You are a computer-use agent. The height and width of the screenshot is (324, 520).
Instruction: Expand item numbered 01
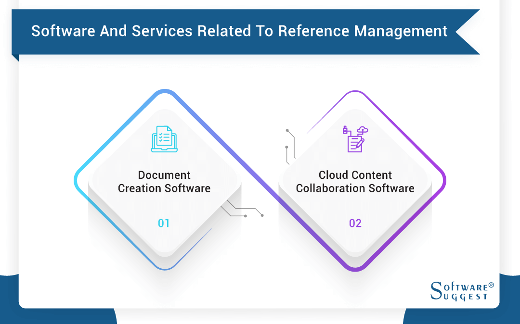click(164, 223)
